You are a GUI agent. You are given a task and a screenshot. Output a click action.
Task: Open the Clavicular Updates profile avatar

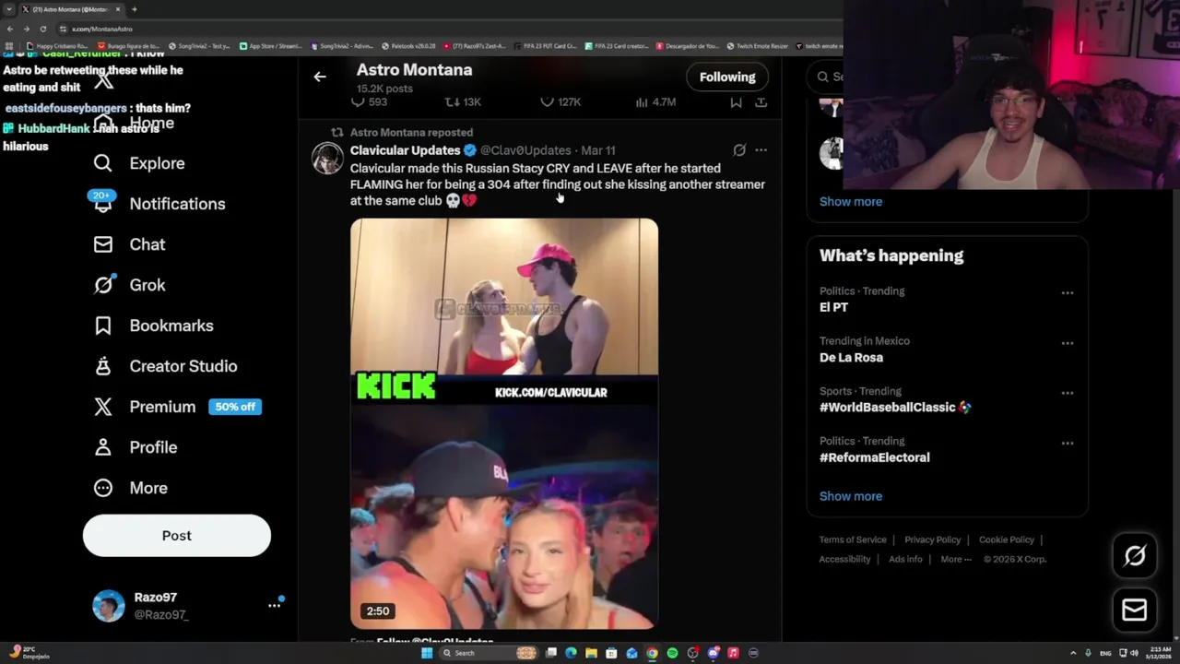click(x=327, y=158)
